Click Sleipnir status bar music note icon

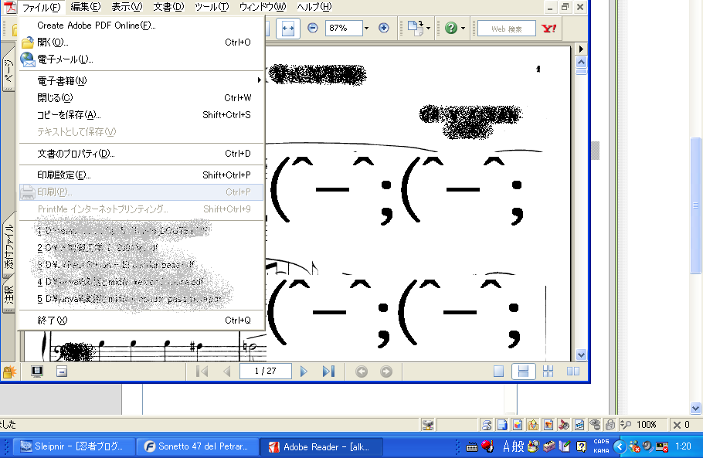[564, 424]
